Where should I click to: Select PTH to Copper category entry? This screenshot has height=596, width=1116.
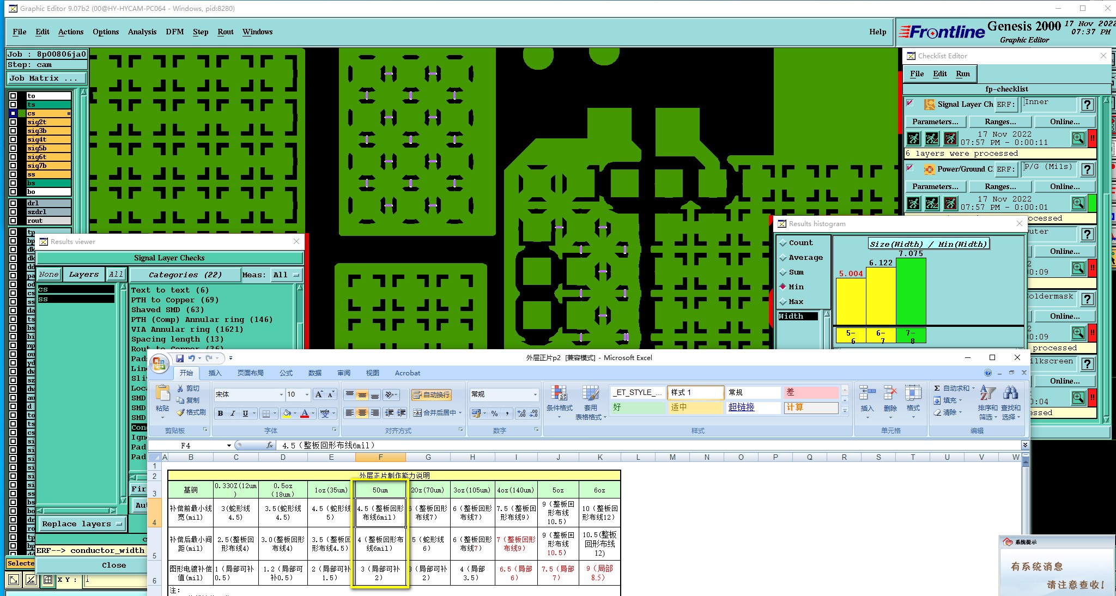coord(175,300)
